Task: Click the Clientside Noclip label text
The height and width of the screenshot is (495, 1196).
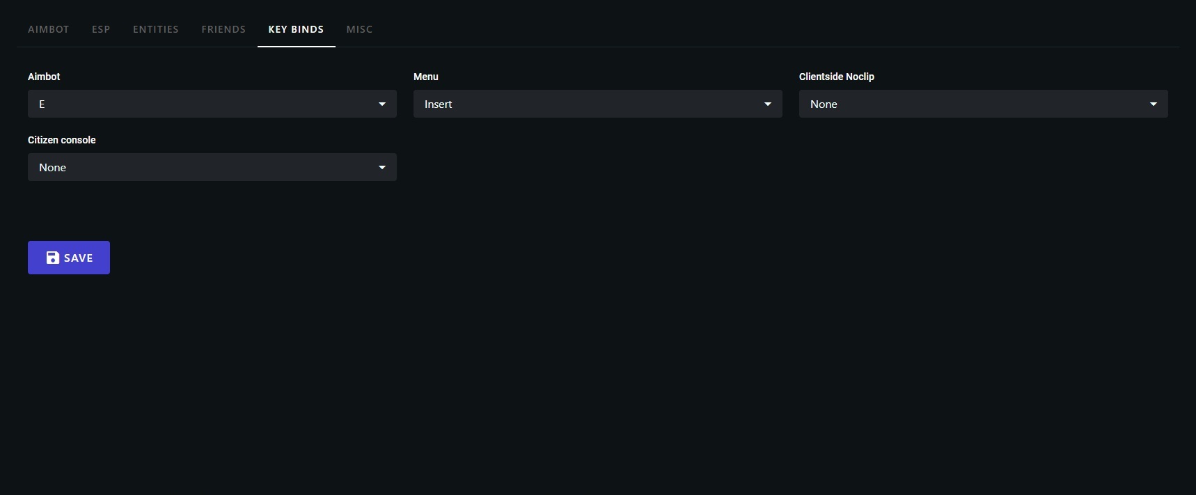Action: (x=836, y=77)
